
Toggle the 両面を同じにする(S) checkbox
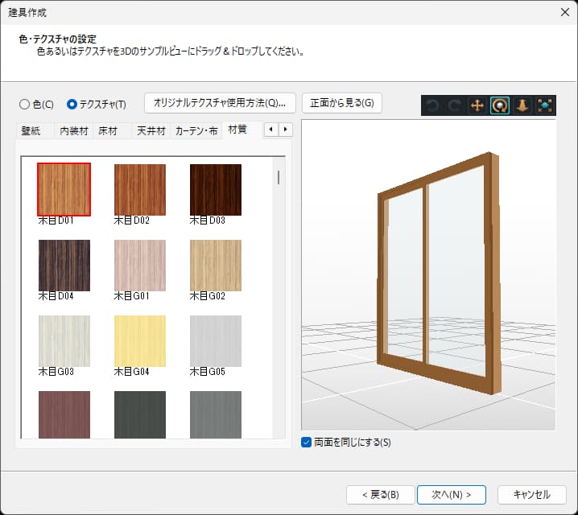307,442
